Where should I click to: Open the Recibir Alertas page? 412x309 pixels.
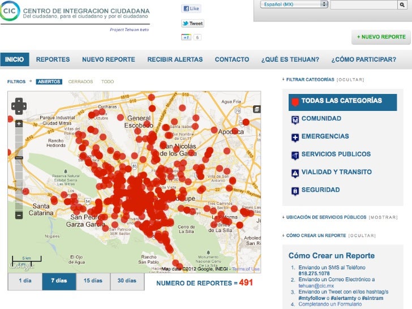[x=175, y=59]
